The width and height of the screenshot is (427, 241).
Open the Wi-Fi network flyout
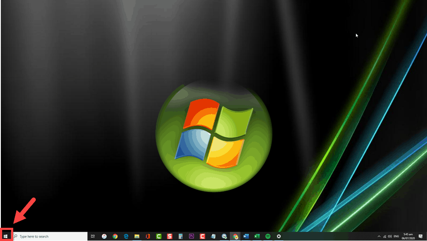click(x=384, y=236)
